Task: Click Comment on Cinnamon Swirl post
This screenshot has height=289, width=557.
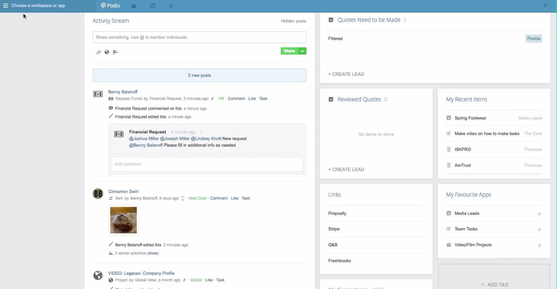Action: (219, 198)
